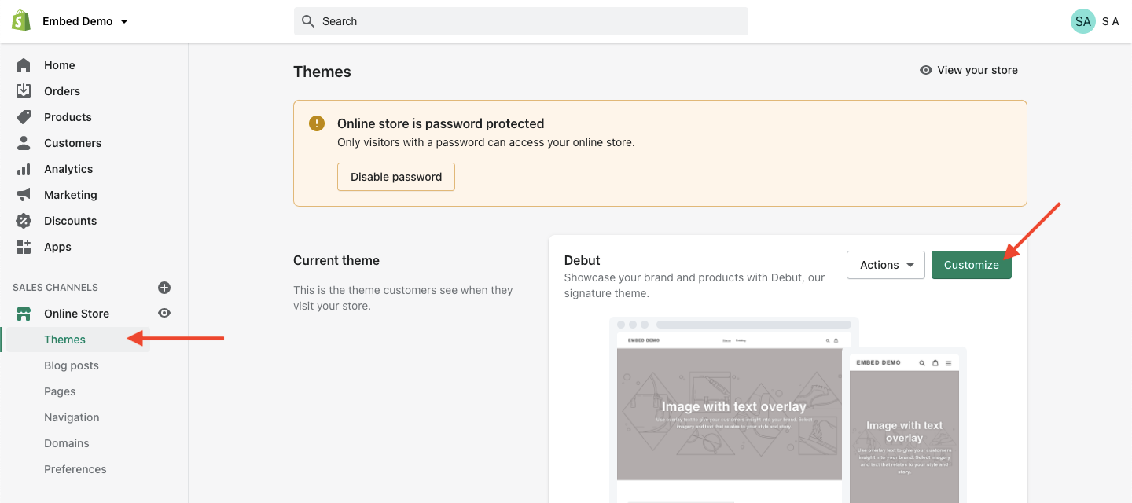The image size is (1132, 503).
Task: Click the Products tag icon
Action: coord(24,117)
